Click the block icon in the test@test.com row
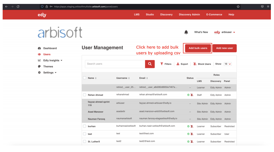Screen dimensions: 274x152 click(192, 134)
